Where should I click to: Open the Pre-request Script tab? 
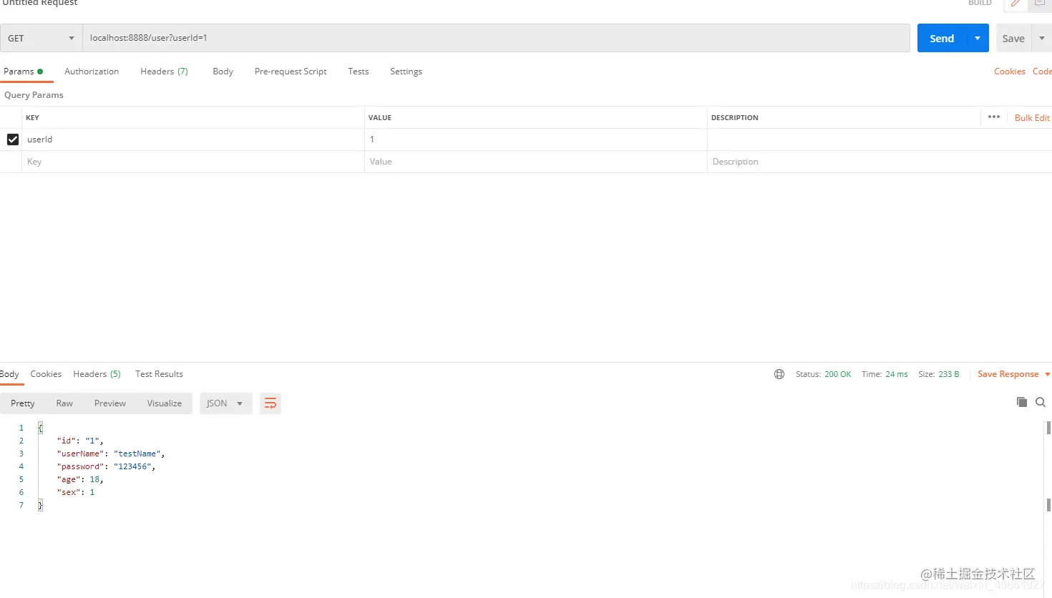click(x=291, y=72)
